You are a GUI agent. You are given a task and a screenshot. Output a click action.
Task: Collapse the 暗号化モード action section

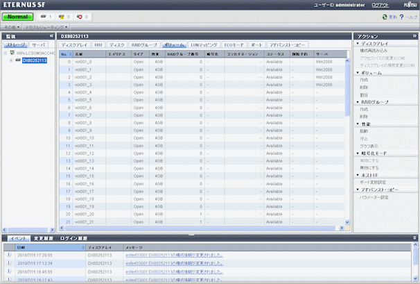tap(358, 153)
